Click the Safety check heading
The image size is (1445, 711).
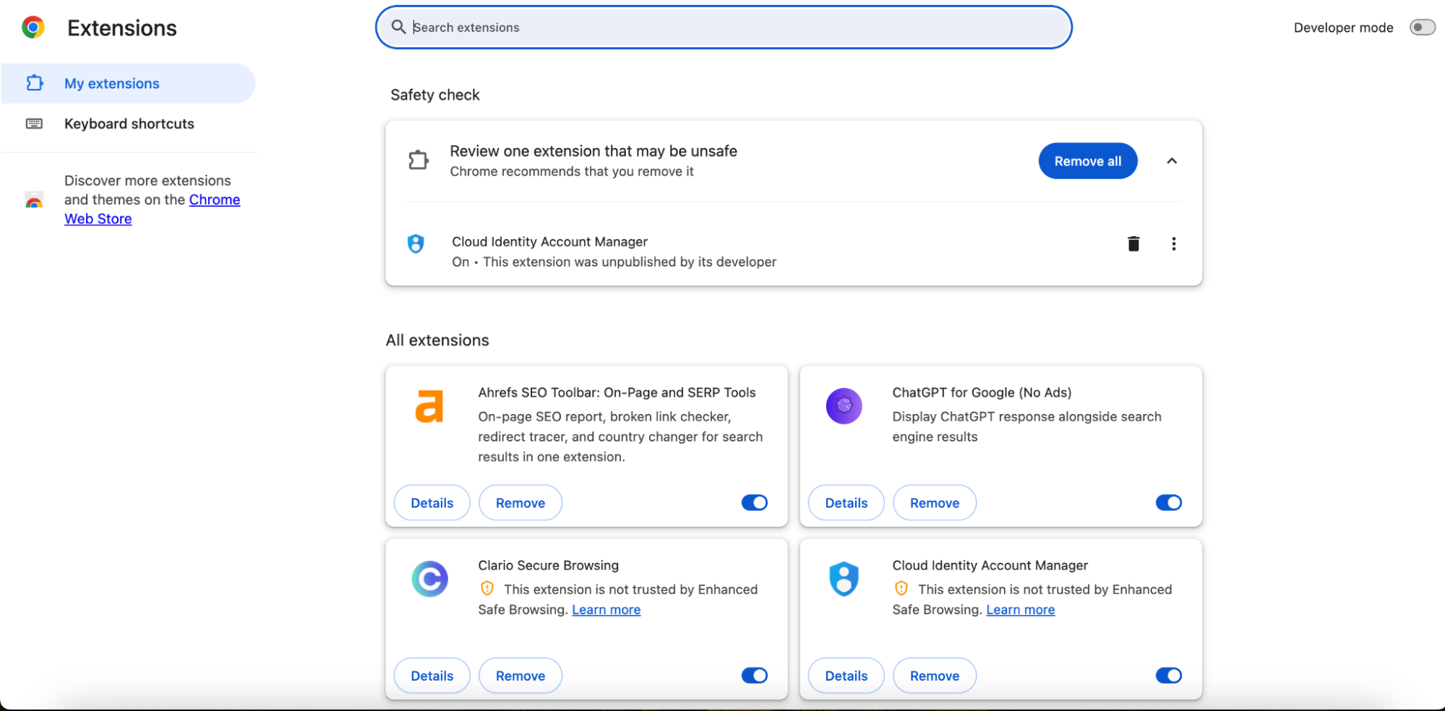click(435, 95)
